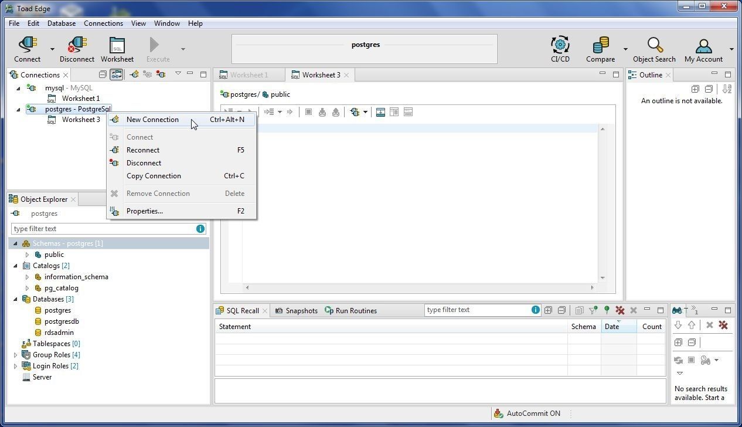This screenshot has height=427, width=742.
Task: Open the Compare dropdown arrow
Action: [x=625, y=49]
